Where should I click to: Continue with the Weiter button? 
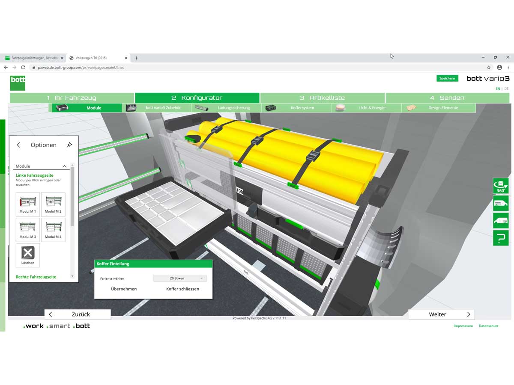[441, 314]
